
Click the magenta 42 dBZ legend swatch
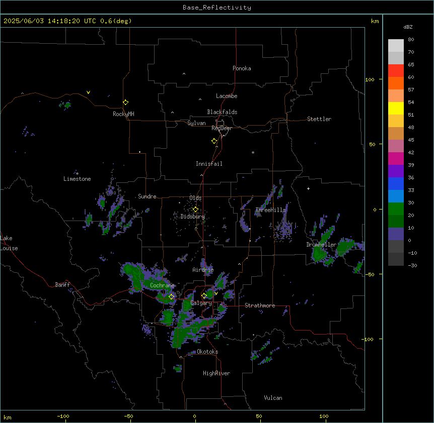tap(396, 158)
